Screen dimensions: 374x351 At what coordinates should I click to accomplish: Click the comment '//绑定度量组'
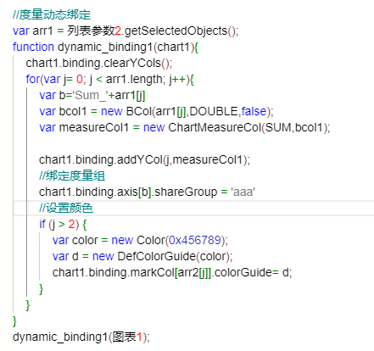point(72,175)
